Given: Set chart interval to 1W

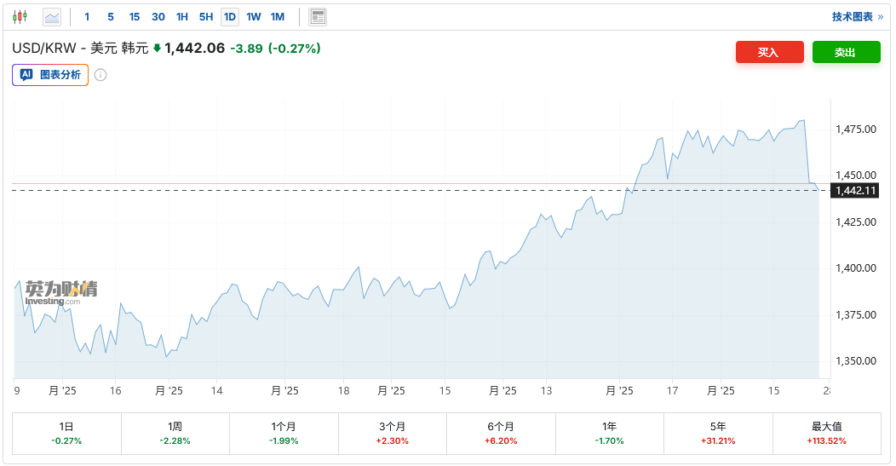Looking at the screenshot, I should pos(254,16).
